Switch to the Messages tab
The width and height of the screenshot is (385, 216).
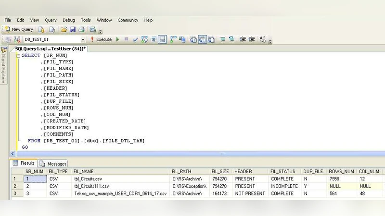(53, 164)
